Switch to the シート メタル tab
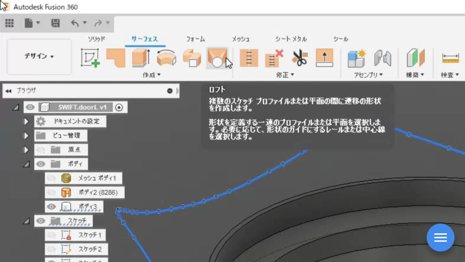 tap(291, 39)
